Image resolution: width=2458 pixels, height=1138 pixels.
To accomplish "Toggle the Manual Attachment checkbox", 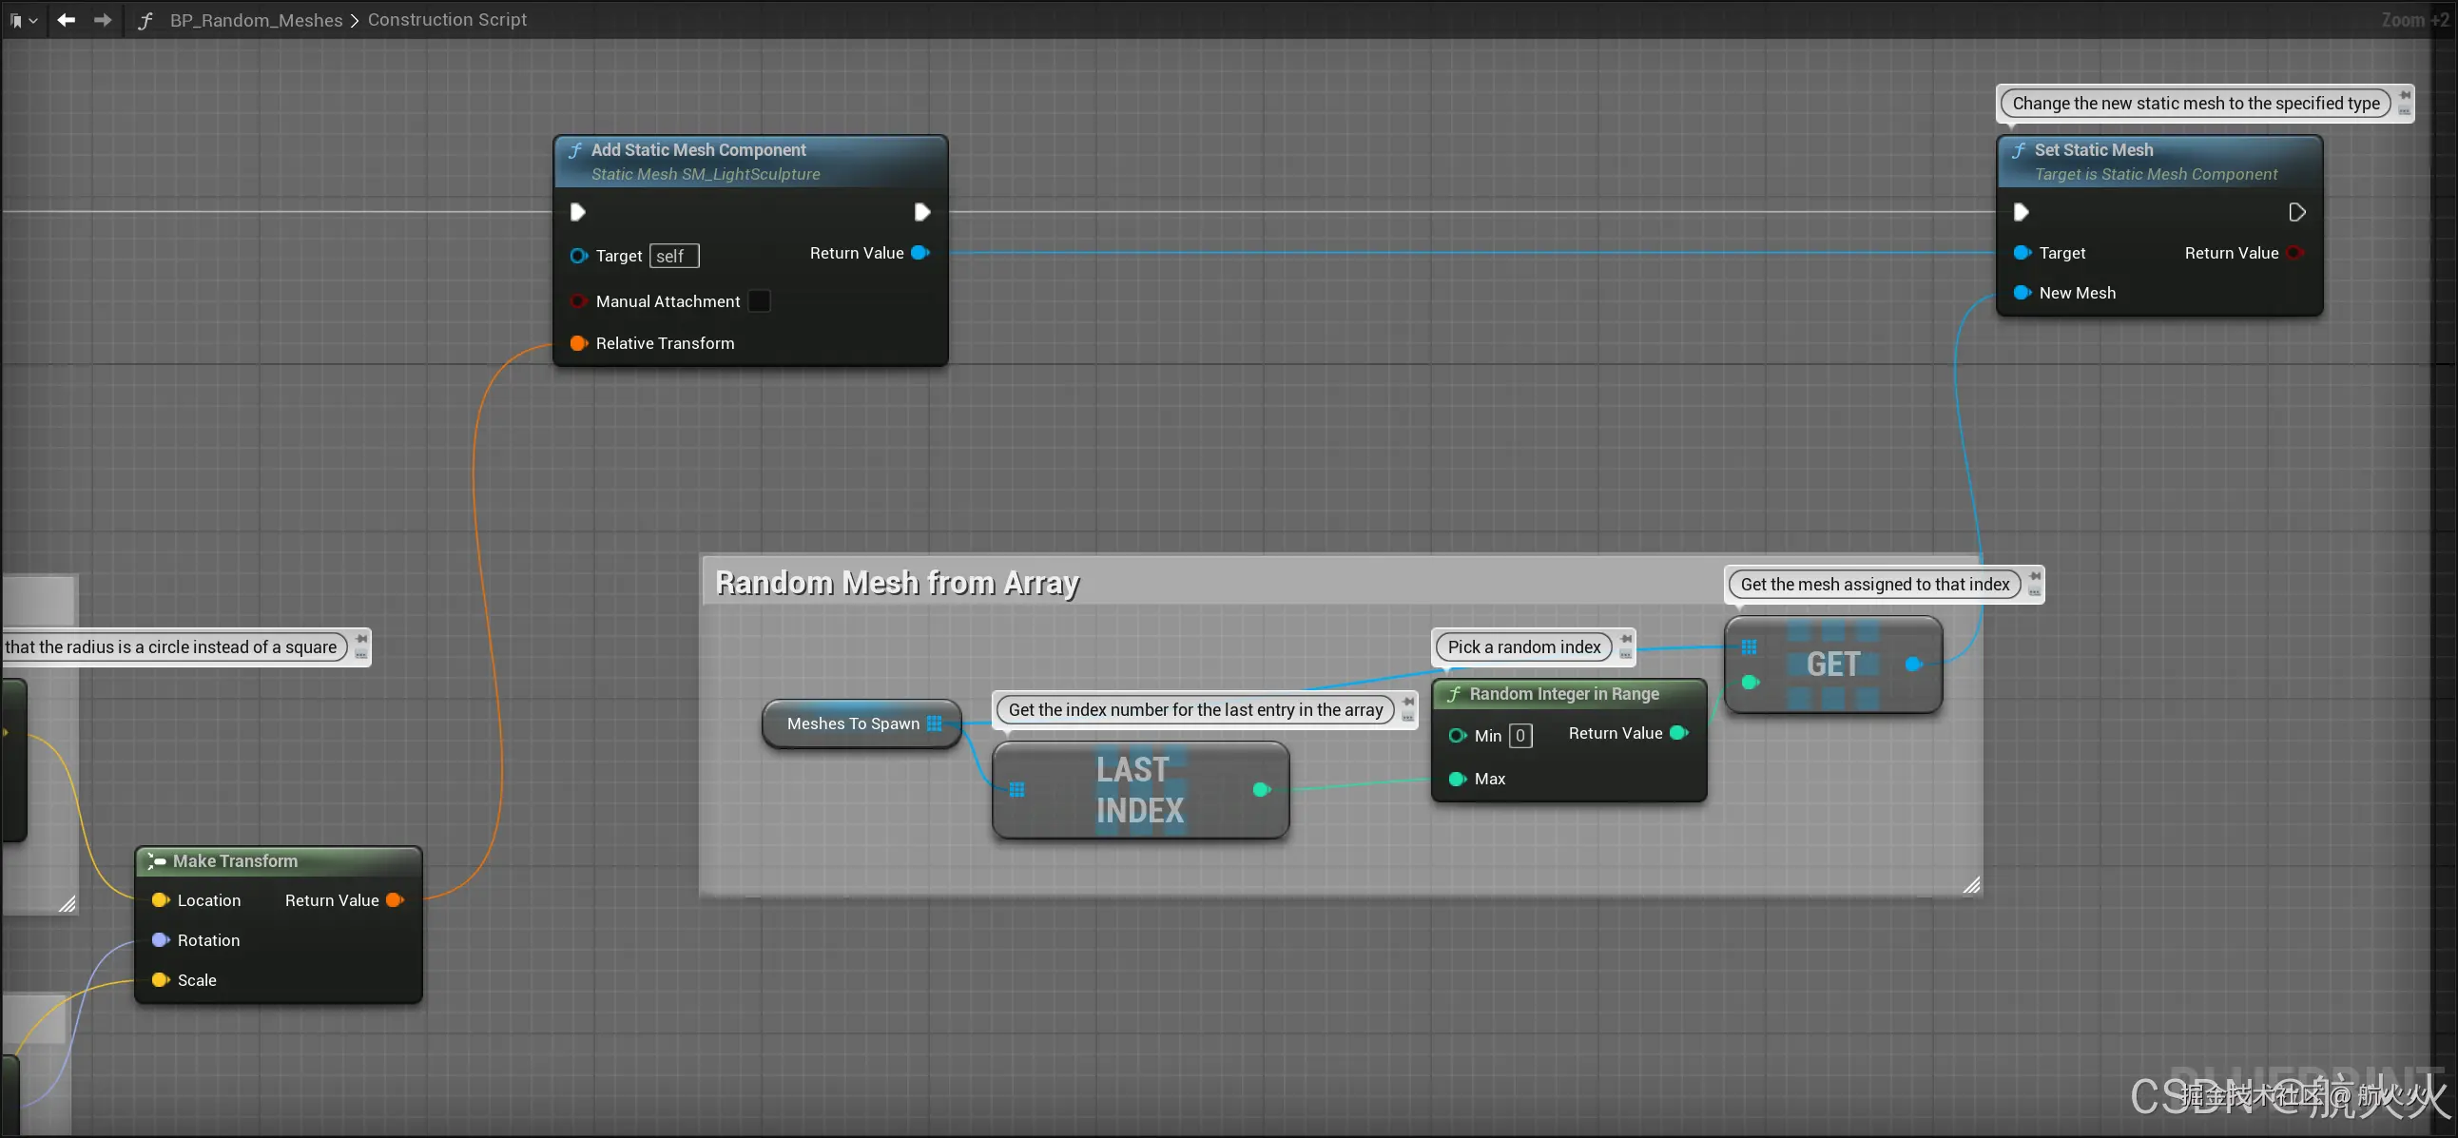I will coord(759,301).
